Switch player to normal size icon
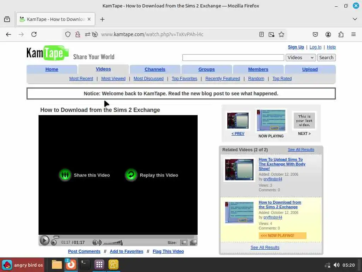This screenshot has width=362, height=272. point(184,242)
